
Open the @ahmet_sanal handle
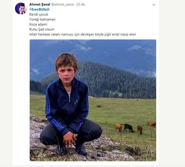pos(62,4)
